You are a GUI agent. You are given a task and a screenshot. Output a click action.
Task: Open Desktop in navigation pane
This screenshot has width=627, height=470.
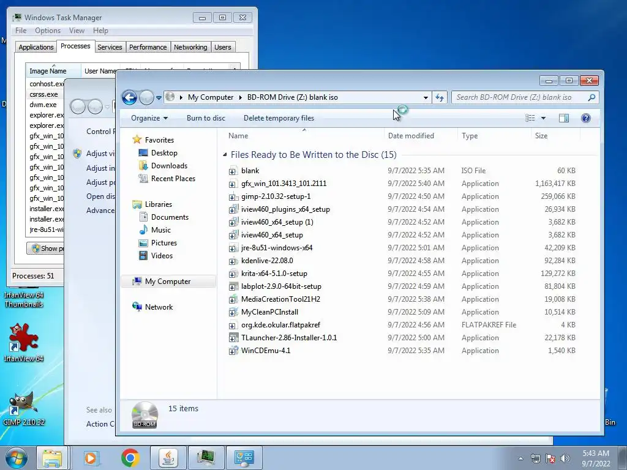164,152
